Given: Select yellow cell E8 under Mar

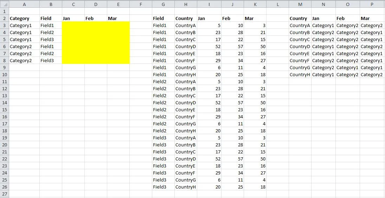Looking at the screenshot, I should [x=118, y=60].
